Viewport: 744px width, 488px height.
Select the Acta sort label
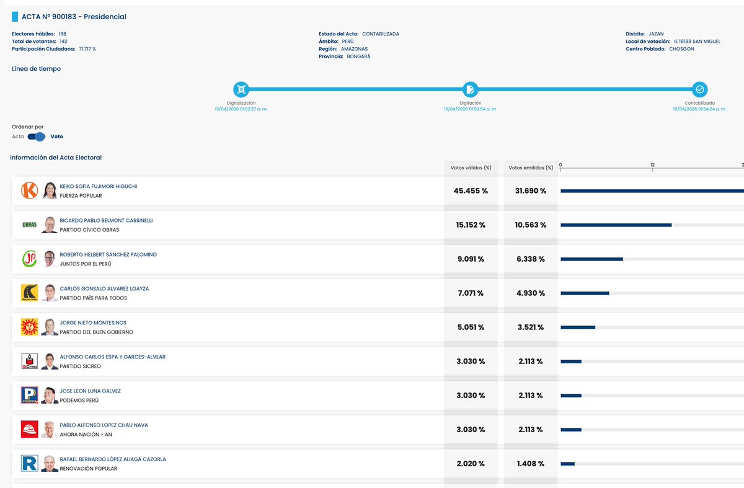click(18, 136)
